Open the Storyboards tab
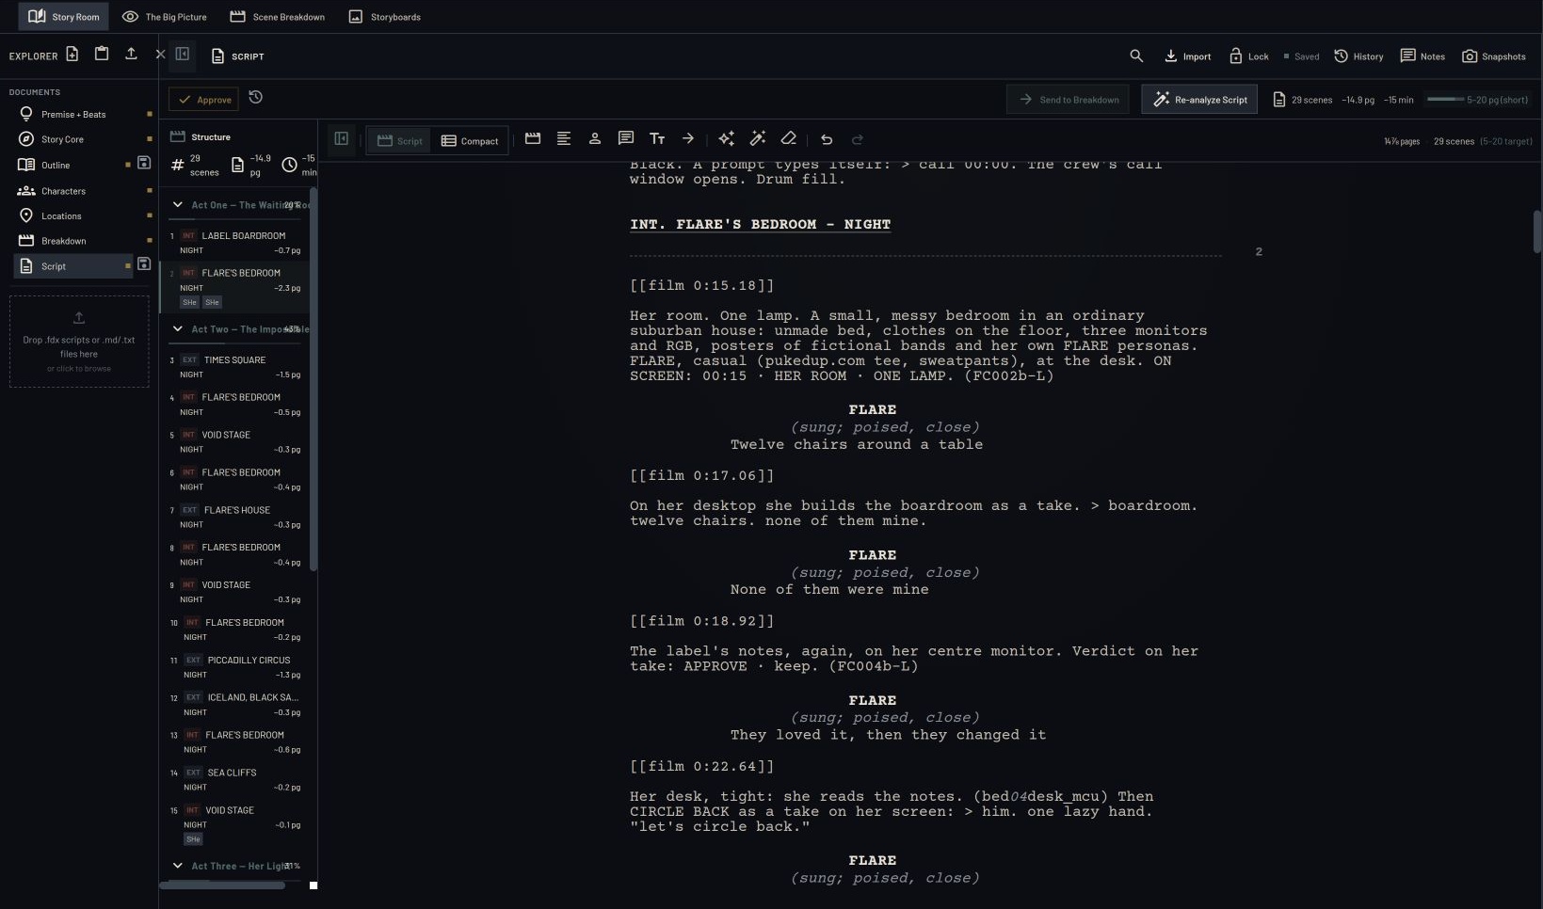 [x=385, y=16]
